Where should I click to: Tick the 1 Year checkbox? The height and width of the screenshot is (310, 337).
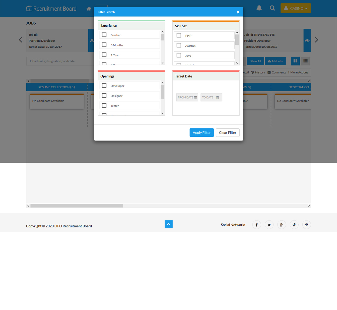(104, 55)
